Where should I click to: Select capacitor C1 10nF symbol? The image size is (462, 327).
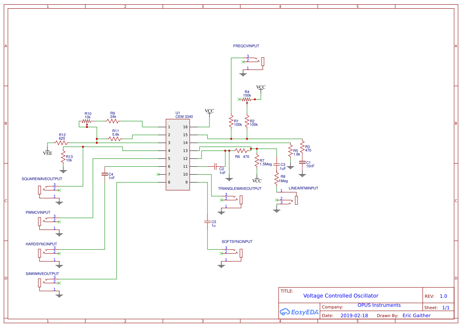tap(302, 162)
